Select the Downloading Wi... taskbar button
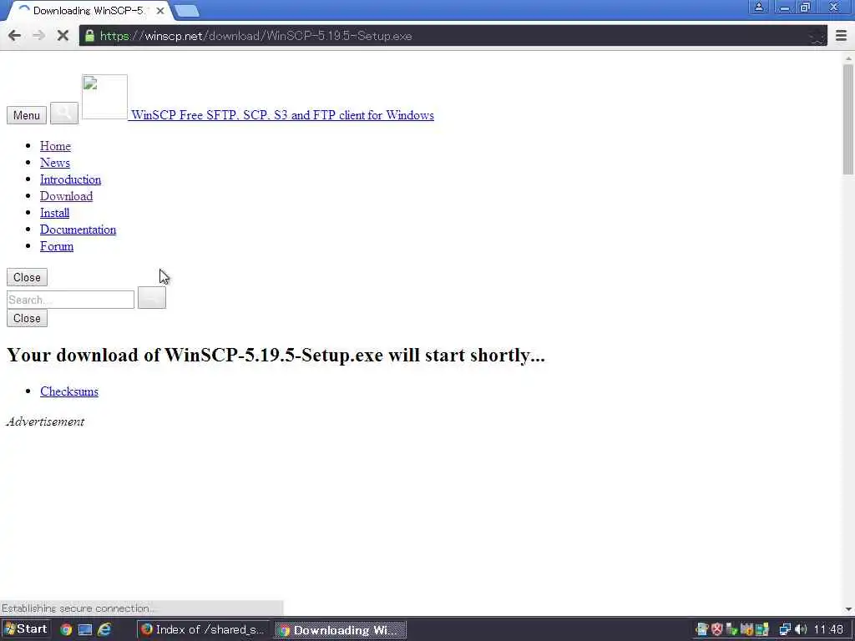Viewport: 855px width, 641px height. [x=340, y=629]
